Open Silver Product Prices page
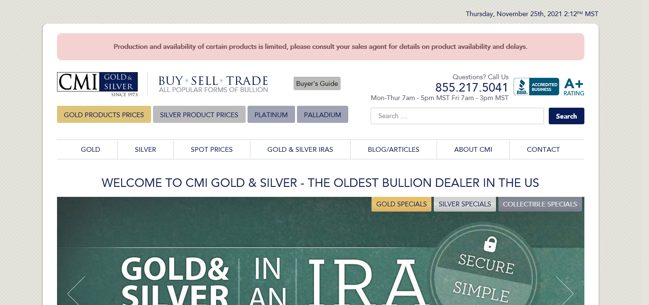The height and width of the screenshot is (305, 649). click(x=199, y=114)
